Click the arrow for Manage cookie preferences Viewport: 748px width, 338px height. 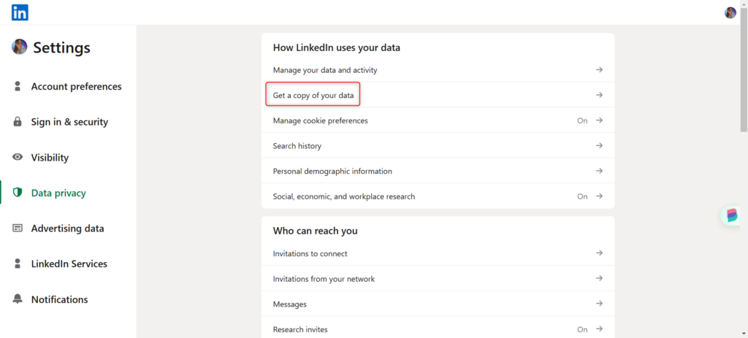pyautogui.click(x=599, y=120)
